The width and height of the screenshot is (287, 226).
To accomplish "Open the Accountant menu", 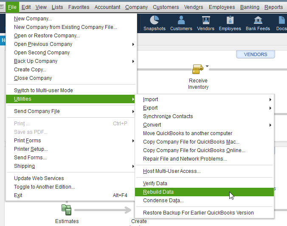I will 107,7.
